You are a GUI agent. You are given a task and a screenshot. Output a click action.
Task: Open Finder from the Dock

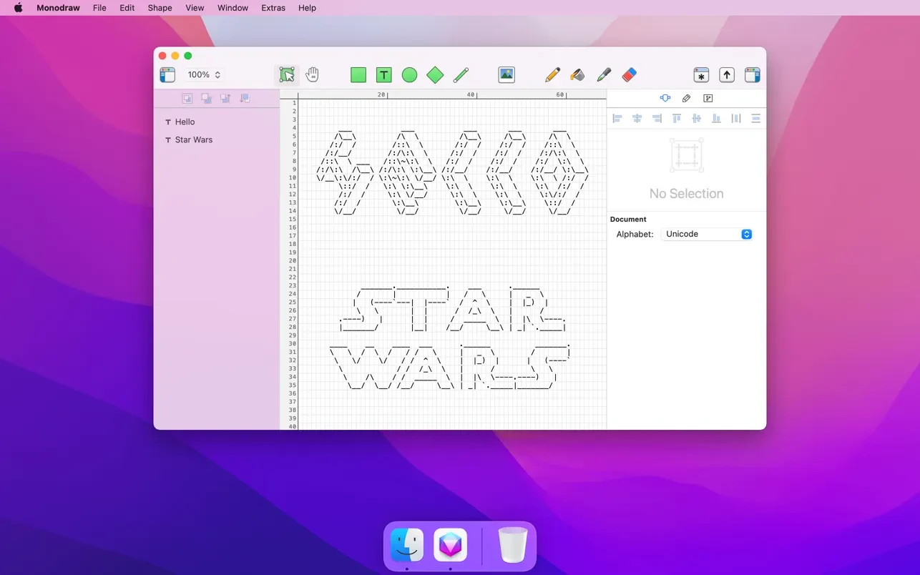[407, 545]
